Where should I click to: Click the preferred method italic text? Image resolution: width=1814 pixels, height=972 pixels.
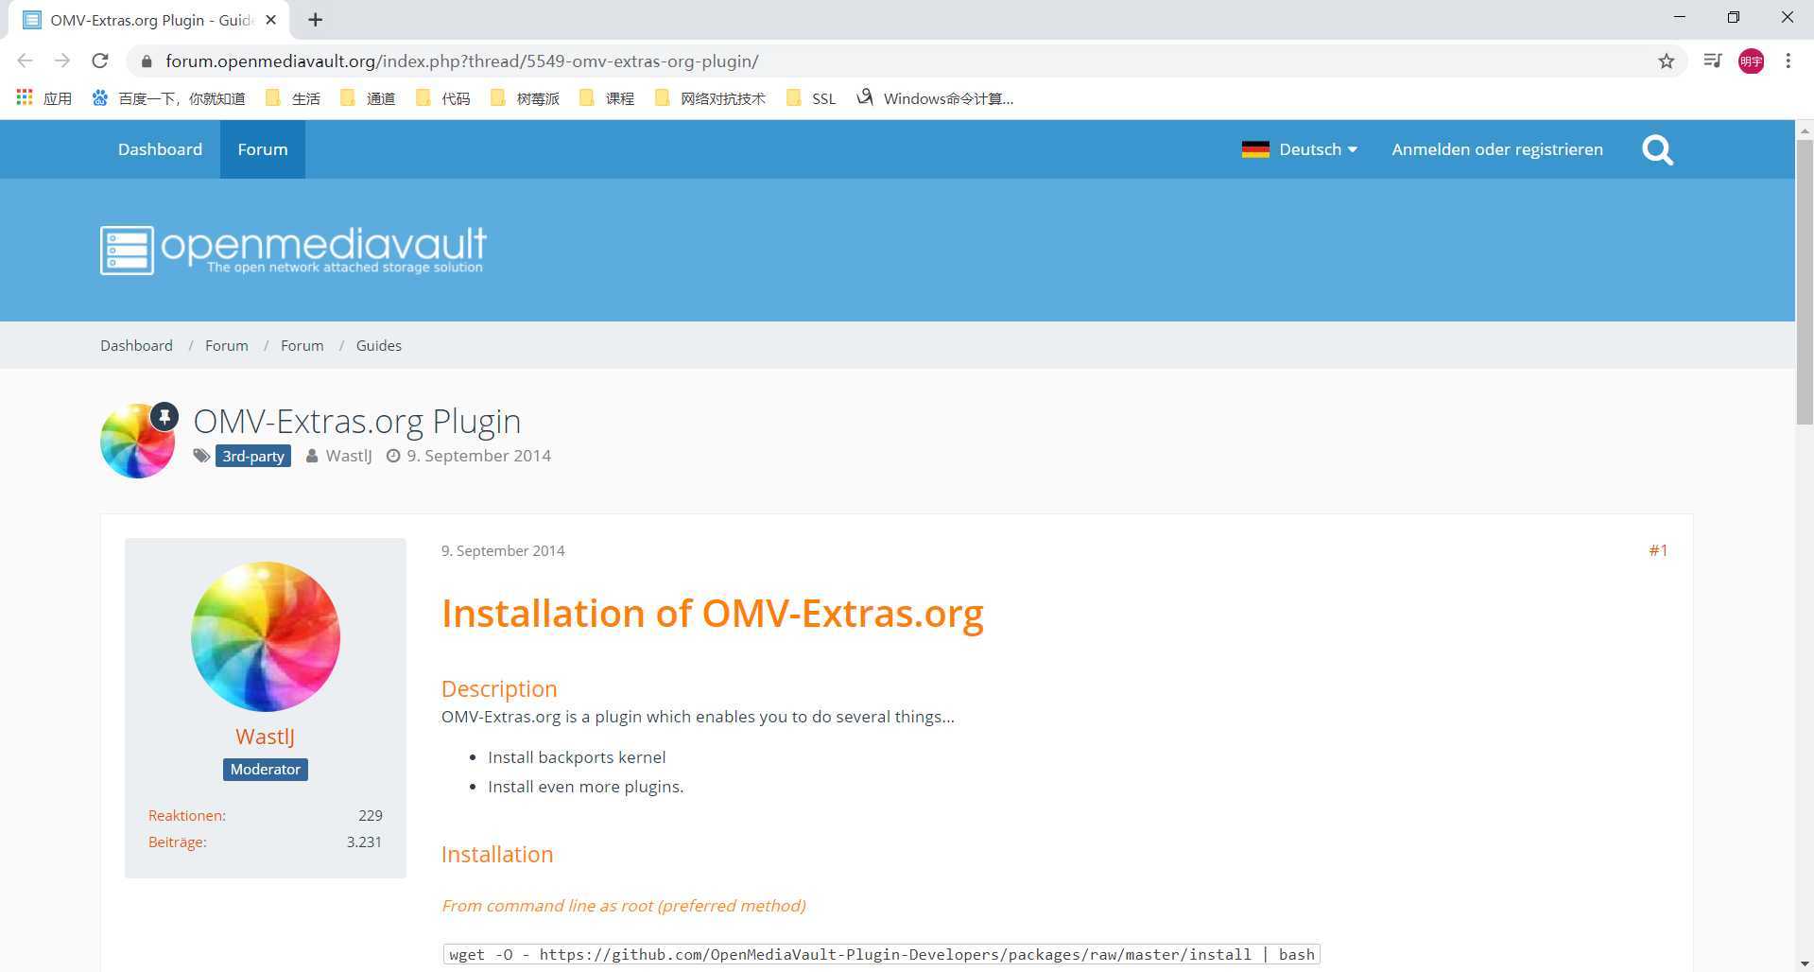(x=623, y=906)
